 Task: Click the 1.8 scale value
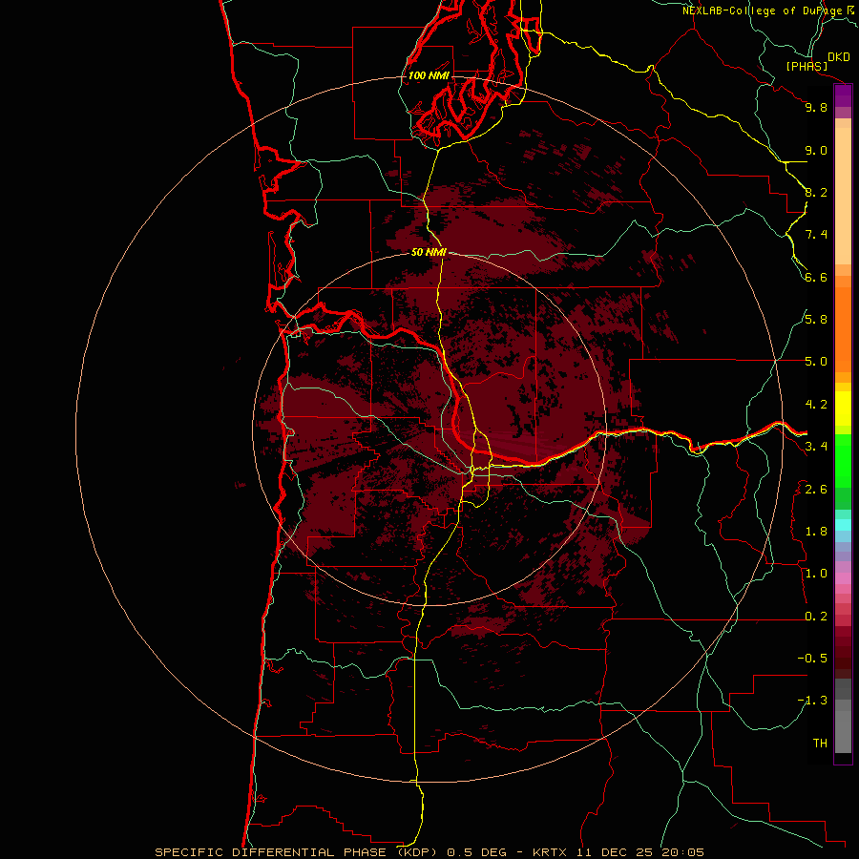pos(816,532)
